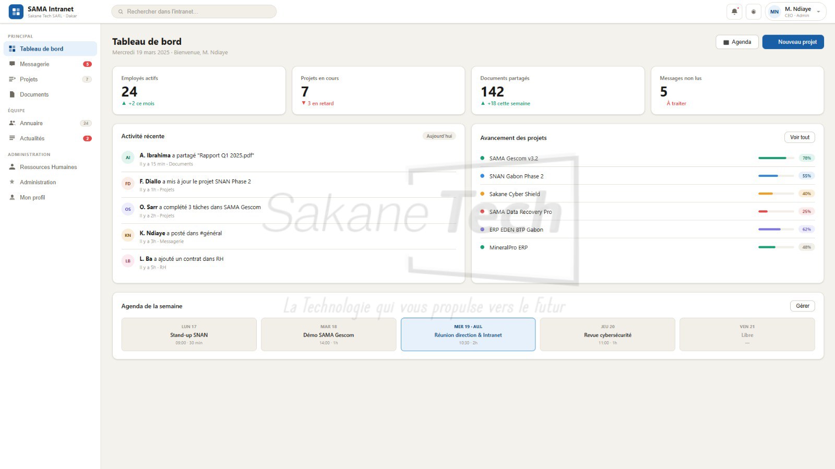
Task: Click the SNAN Gabon Phase 2 project name
Action: point(516,176)
